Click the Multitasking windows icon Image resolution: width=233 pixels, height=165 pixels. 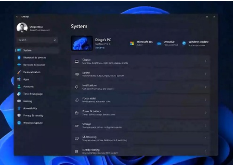point(77,138)
